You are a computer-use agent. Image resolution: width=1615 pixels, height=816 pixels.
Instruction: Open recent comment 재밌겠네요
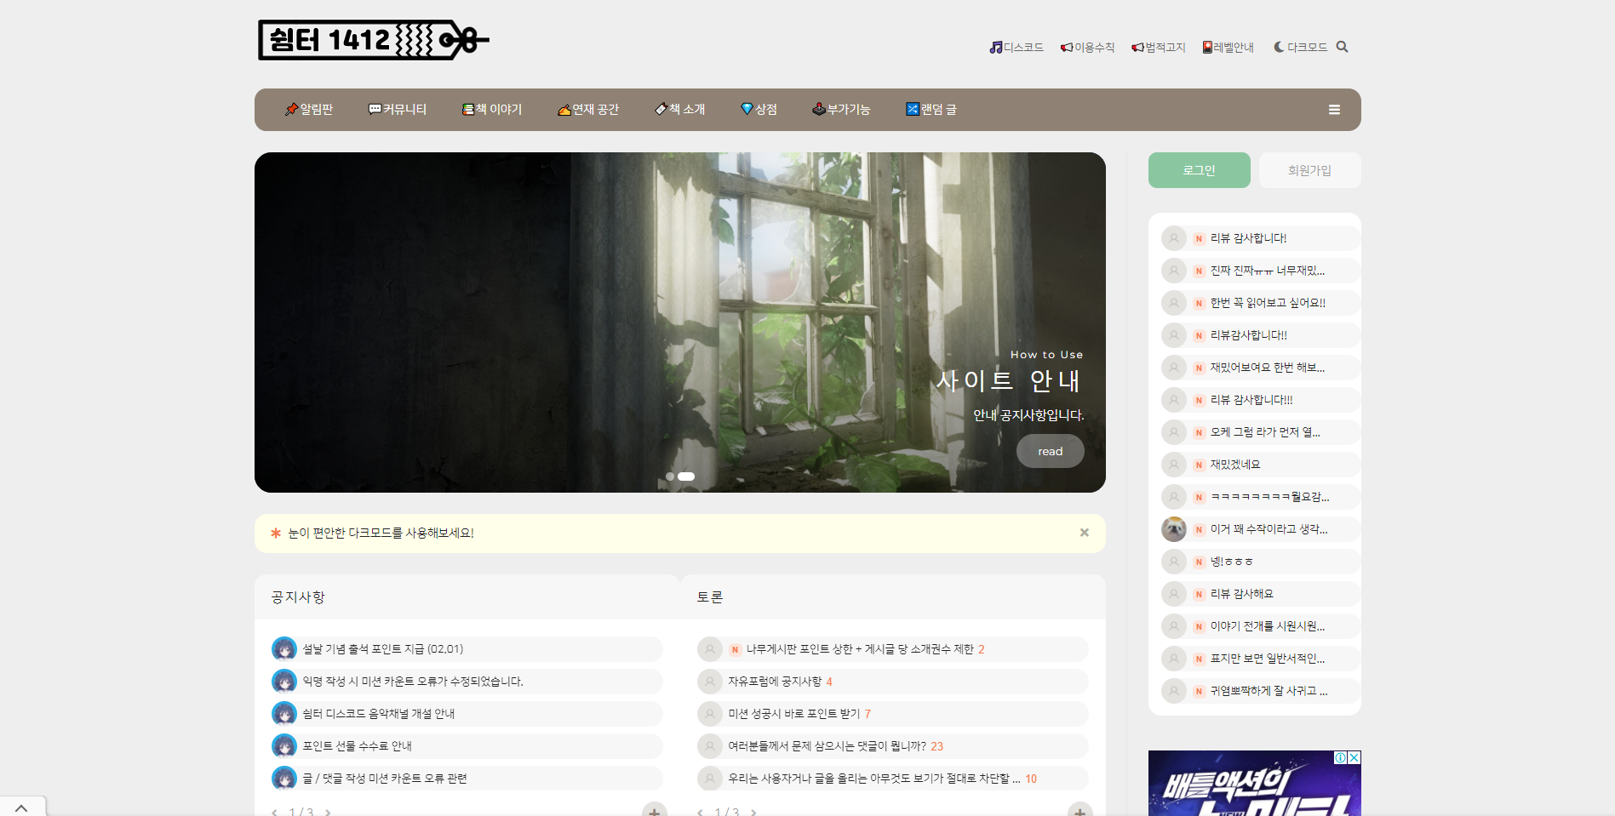pyautogui.click(x=1235, y=465)
